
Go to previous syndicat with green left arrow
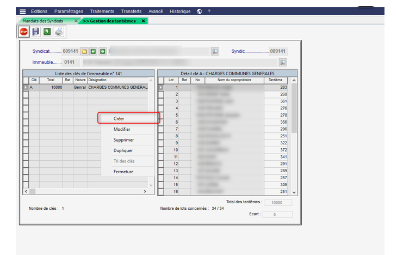coord(93,51)
